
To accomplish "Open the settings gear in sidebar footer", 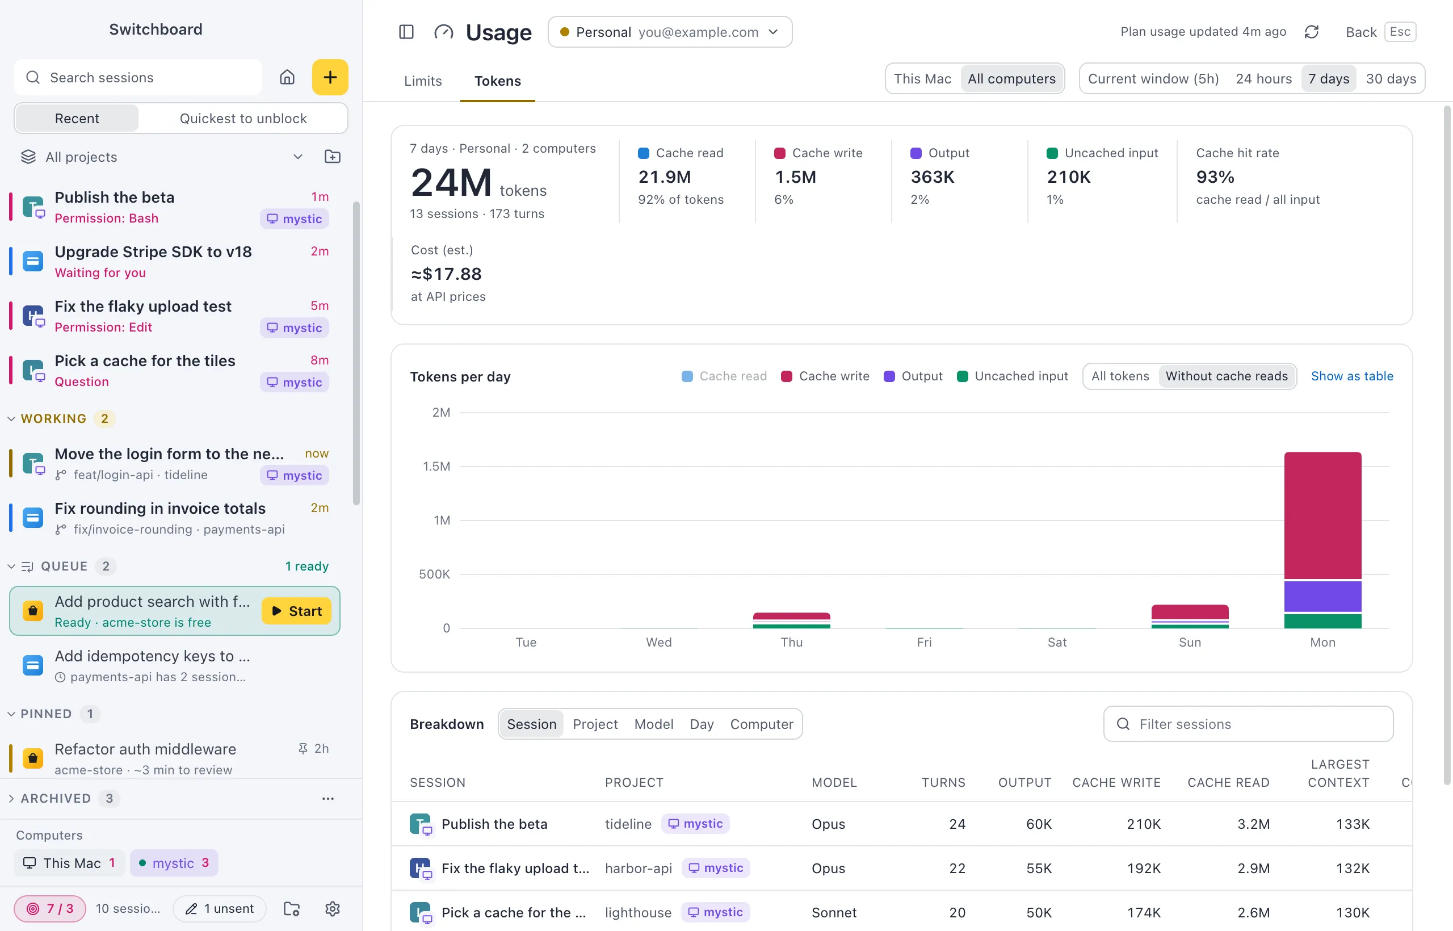I will tap(333, 908).
